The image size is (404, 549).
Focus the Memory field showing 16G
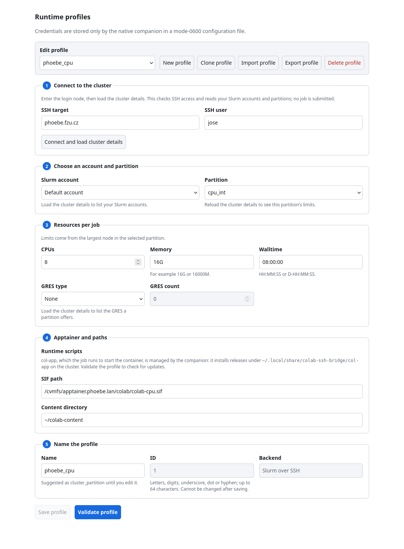coord(202,262)
